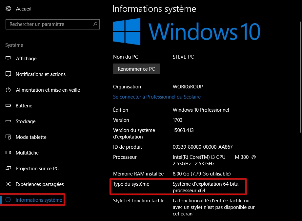302x221 pixels.
Task: Open the Informations système section
Action: (39, 200)
